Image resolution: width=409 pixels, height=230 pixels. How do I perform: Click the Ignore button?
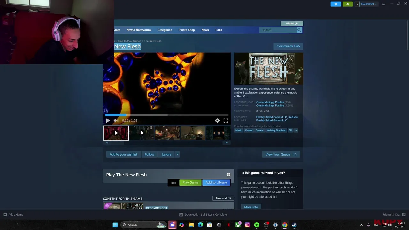coord(166,154)
